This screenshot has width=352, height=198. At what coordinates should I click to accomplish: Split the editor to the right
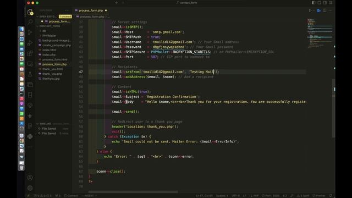324,10
